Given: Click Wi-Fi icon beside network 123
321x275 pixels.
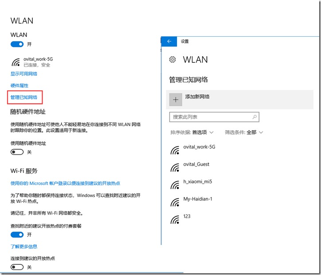Looking at the screenshot, I should coord(176,219).
